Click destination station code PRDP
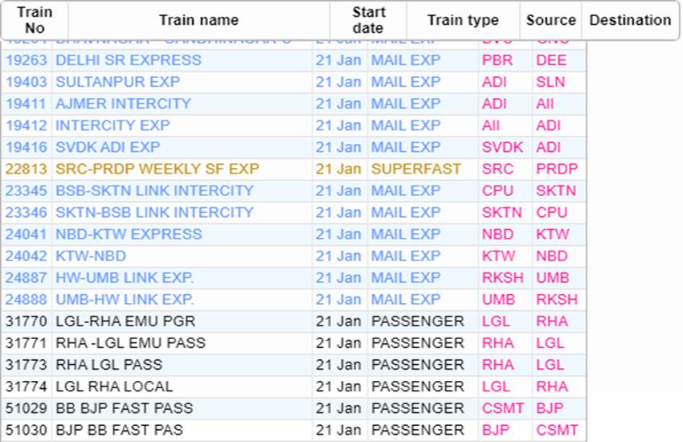The width and height of the screenshot is (683, 442). point(556,169)
